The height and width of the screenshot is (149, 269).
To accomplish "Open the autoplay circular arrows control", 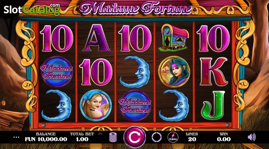I will pyautogui.click(x=157, y=137).
